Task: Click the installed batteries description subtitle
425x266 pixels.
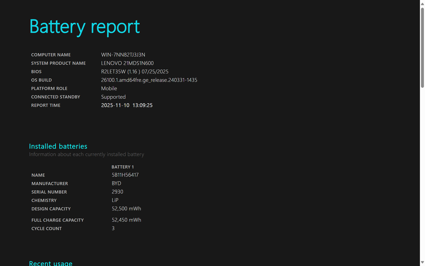Action: coord(87,155)
